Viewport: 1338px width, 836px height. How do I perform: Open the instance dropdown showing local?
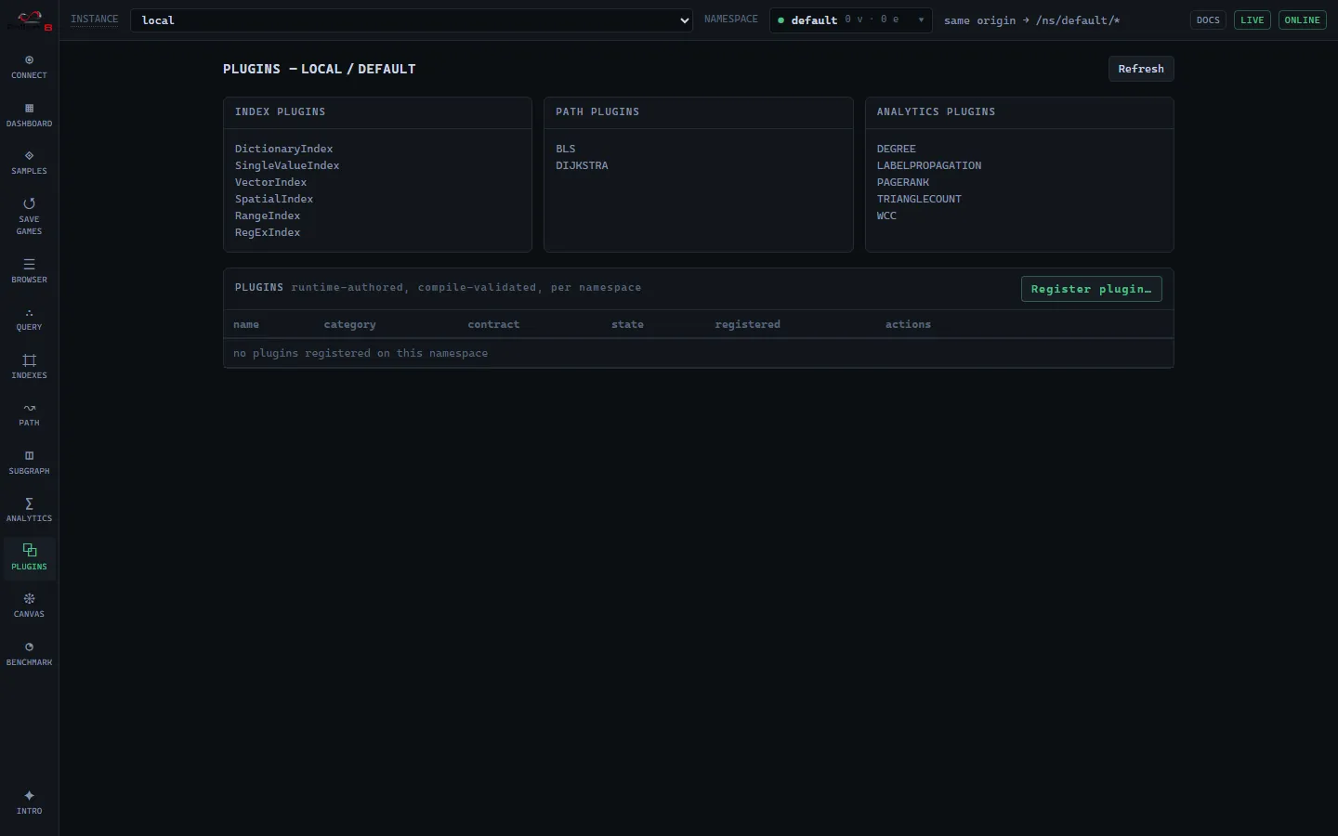(412, 20)
